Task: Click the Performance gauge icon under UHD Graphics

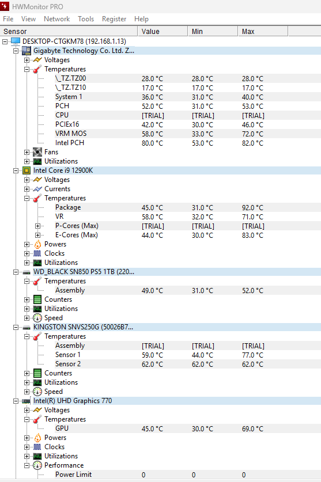Action: (37, 465)
